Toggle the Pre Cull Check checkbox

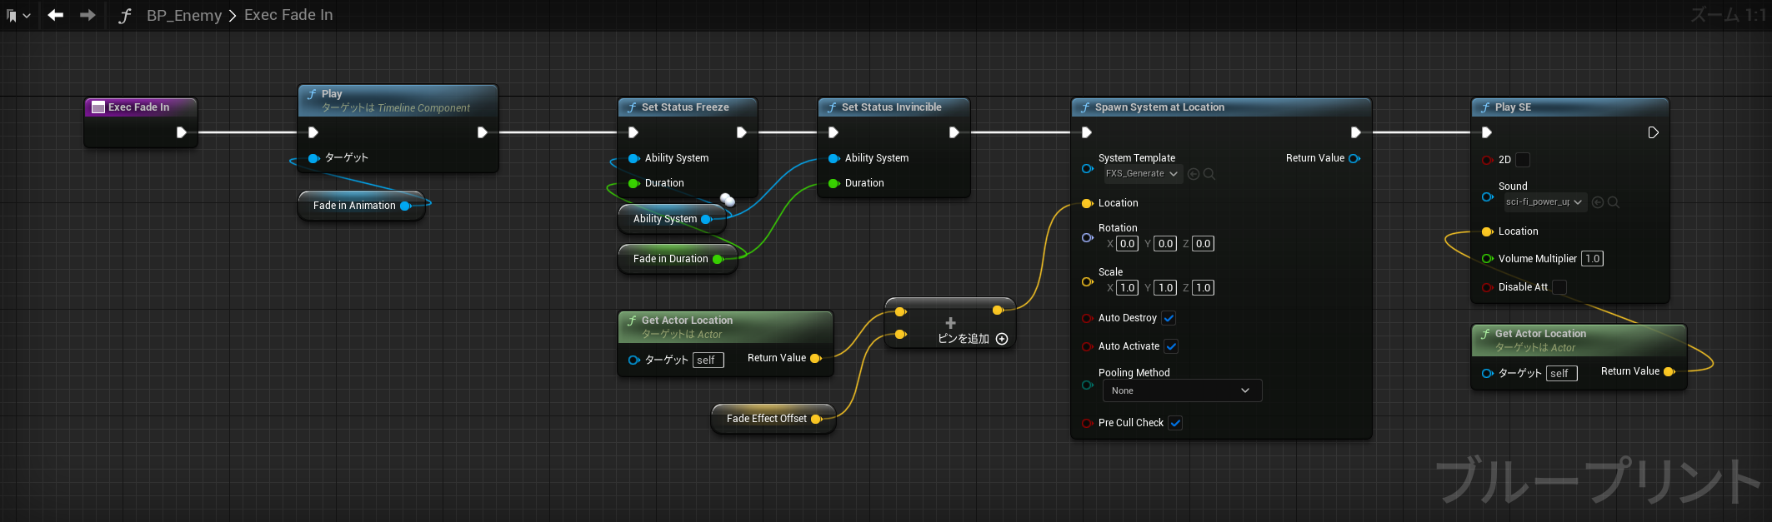coord(1175,423)
